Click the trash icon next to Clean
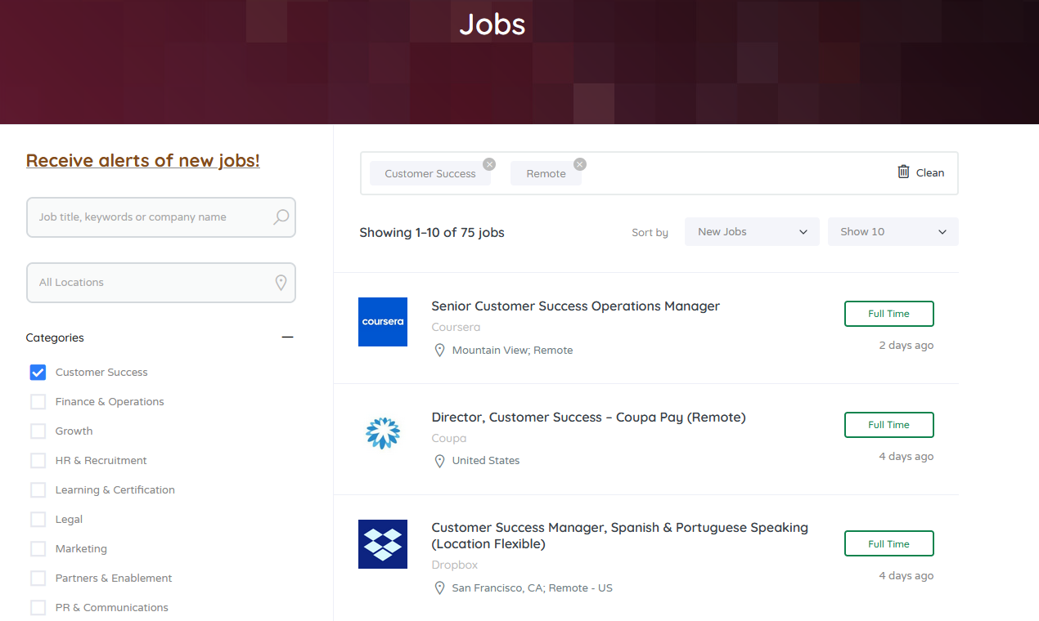Image resolution: width=1039 pixels, height=621 pixels. tap(903, 172)
